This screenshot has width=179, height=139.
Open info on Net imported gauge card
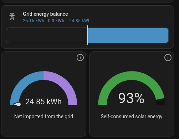click(x=80, y=58)
